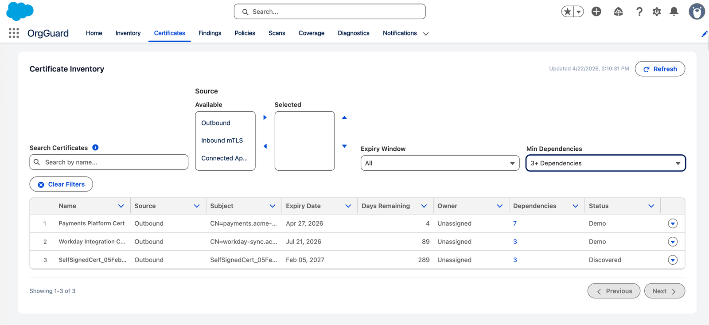The width and height of the screenshot is (709, 325).
Task: Click the Salesforce cloud logo
Action: point(20,11)
